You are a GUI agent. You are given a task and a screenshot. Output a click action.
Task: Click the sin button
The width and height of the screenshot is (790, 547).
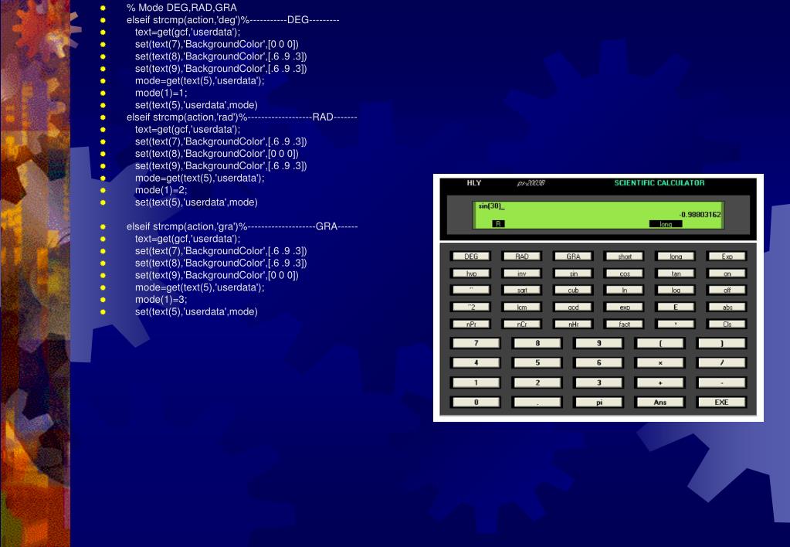[573, 273]
